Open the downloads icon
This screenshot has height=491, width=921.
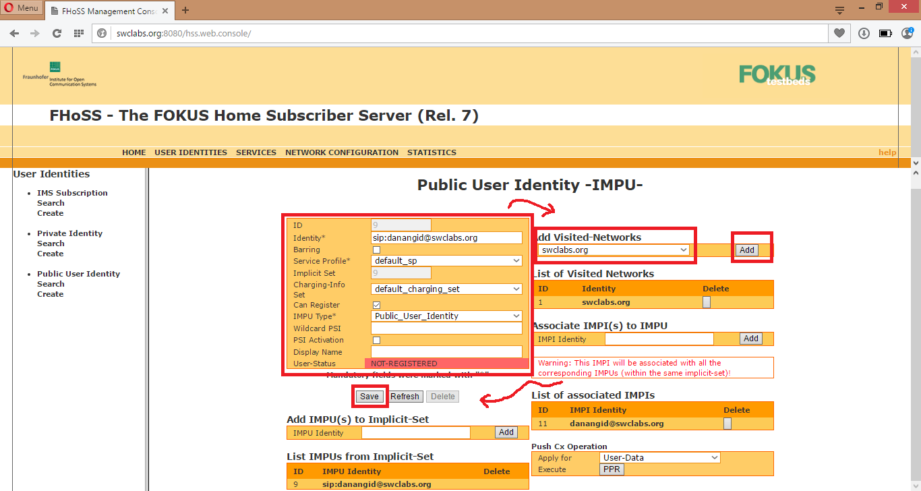pyautogui.click(x=864, y=33)
